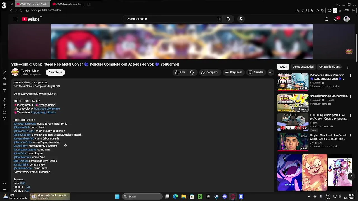Like the video with thumbs up
This screenshot has width=358, height=201.
(x=180, y=72)
